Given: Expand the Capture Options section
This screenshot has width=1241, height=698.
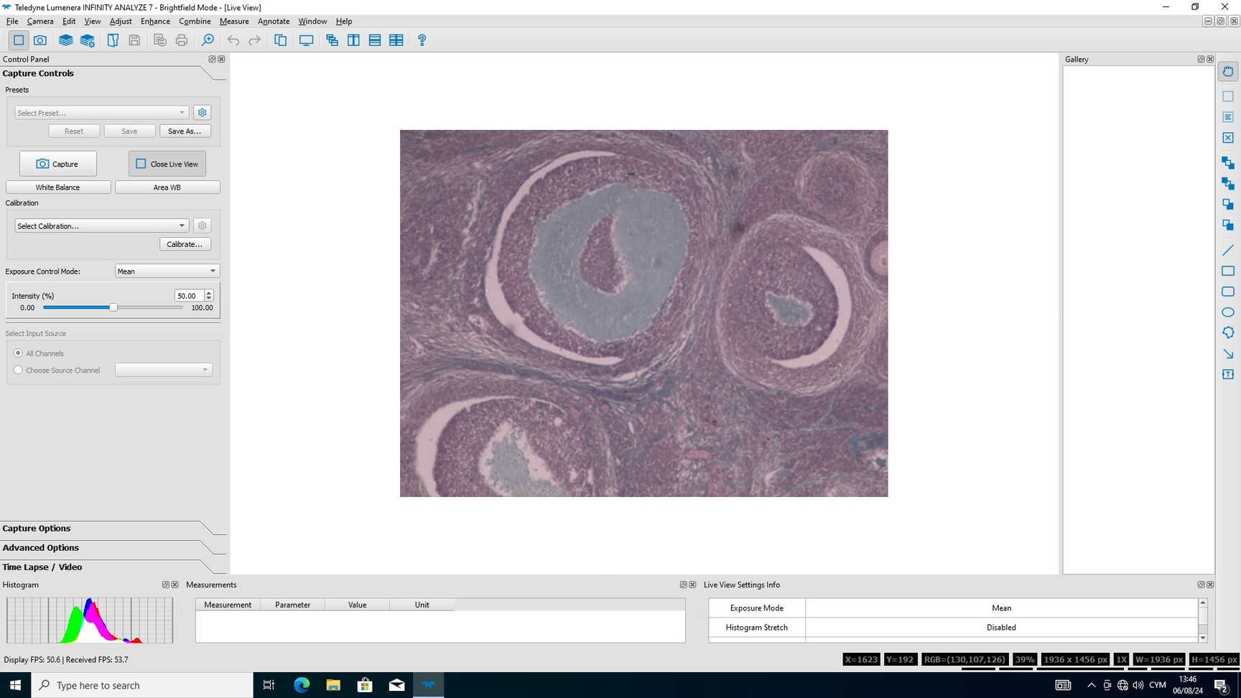Looking at the screenshot, I should 37,529.
